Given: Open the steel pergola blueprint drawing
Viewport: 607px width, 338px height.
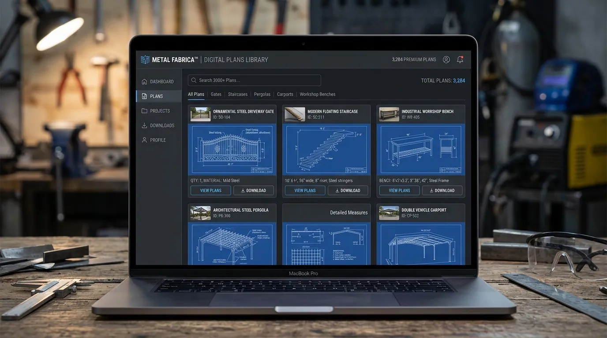Looking at the screenshot, I should (x=232, y=244).
